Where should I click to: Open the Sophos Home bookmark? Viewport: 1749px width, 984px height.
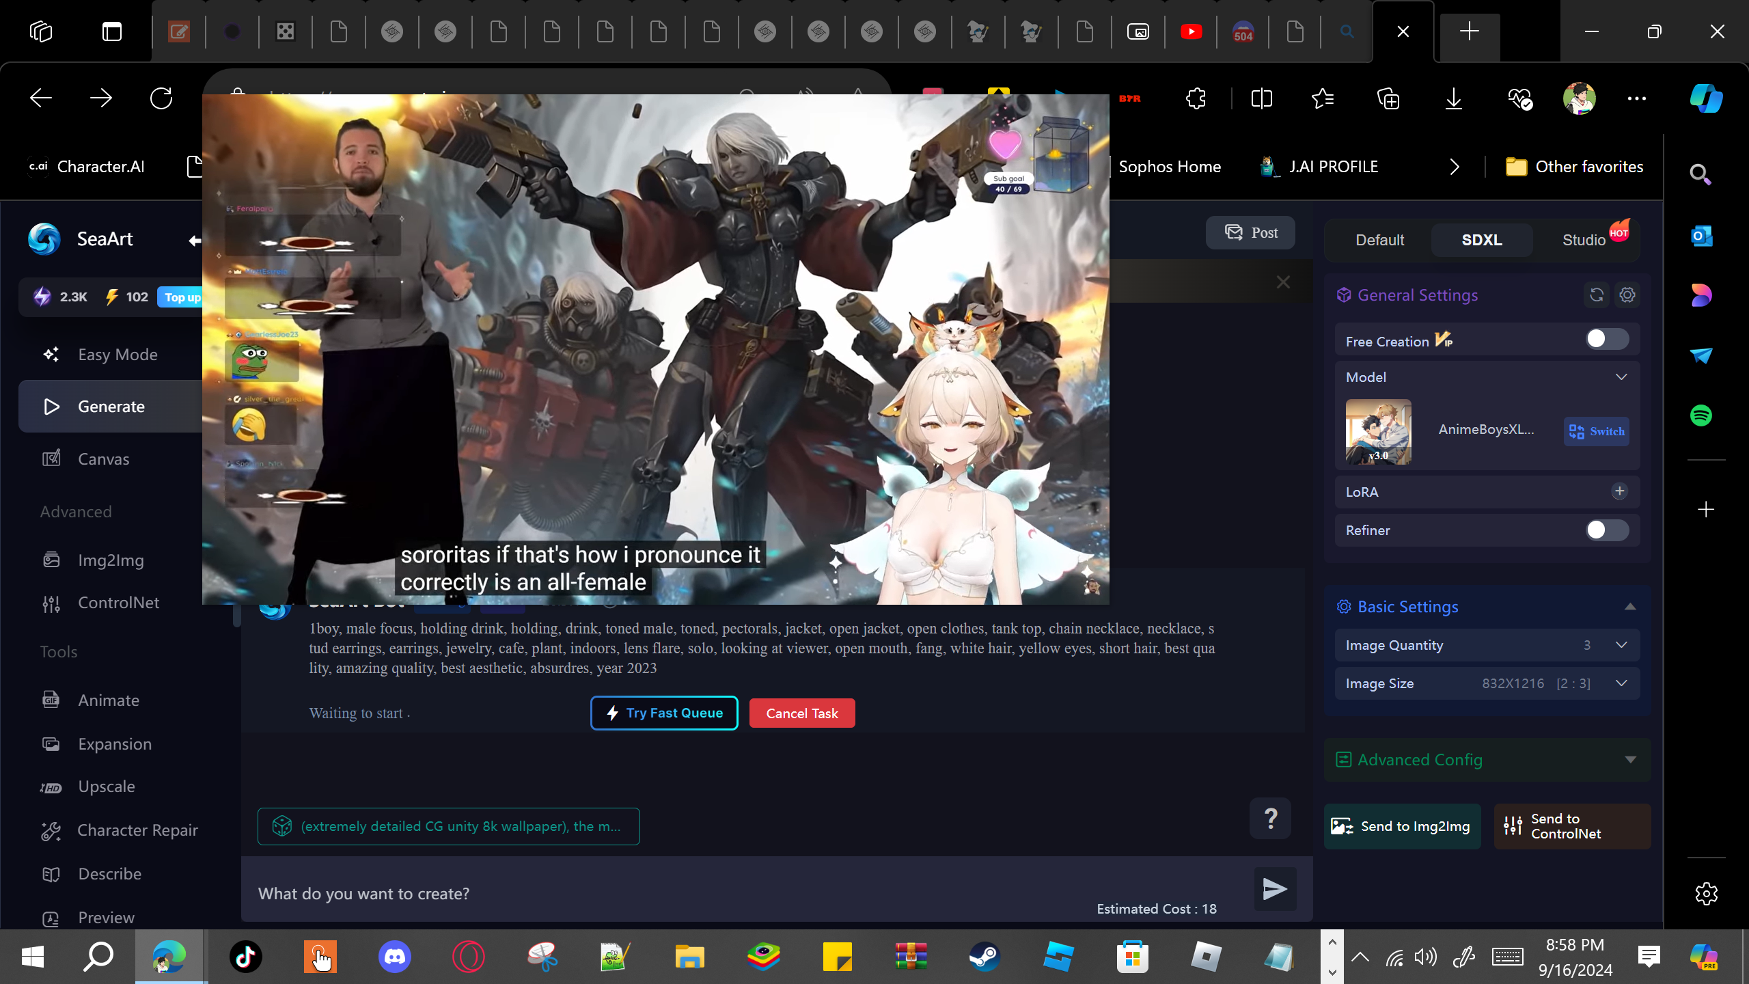[x=1169, y=167]
